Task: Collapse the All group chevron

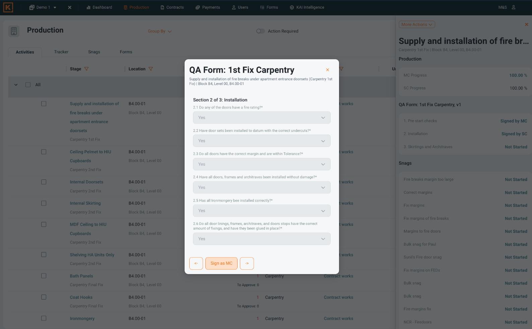Action: [x=16, y=85]
